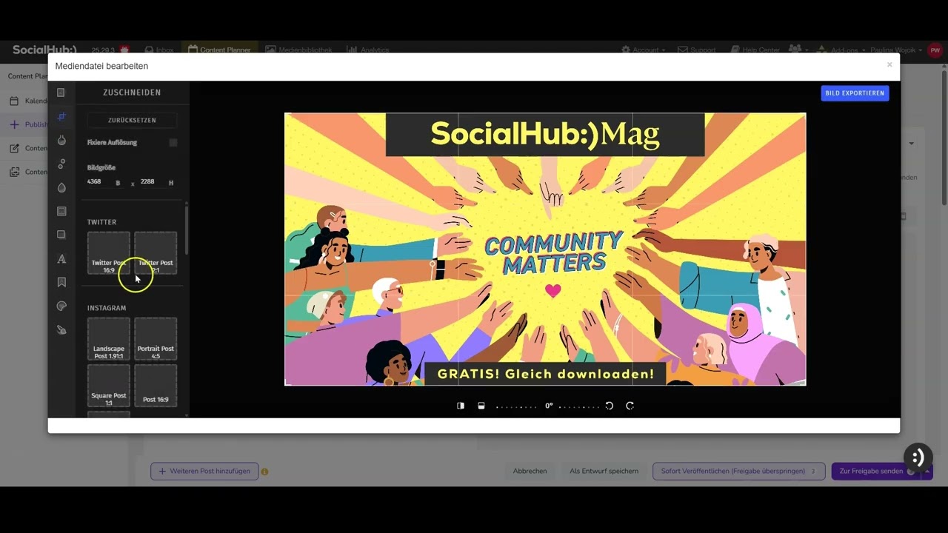
Task: Open the overlay square tool icon
Action: coord(61,235)
